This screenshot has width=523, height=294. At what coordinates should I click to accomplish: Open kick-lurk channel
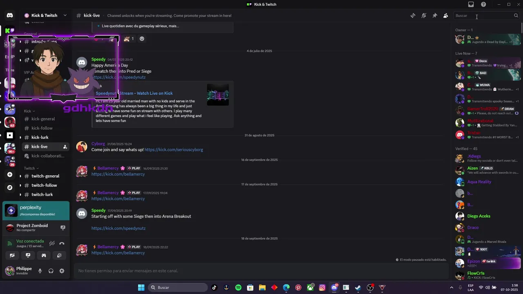point(45,137)
